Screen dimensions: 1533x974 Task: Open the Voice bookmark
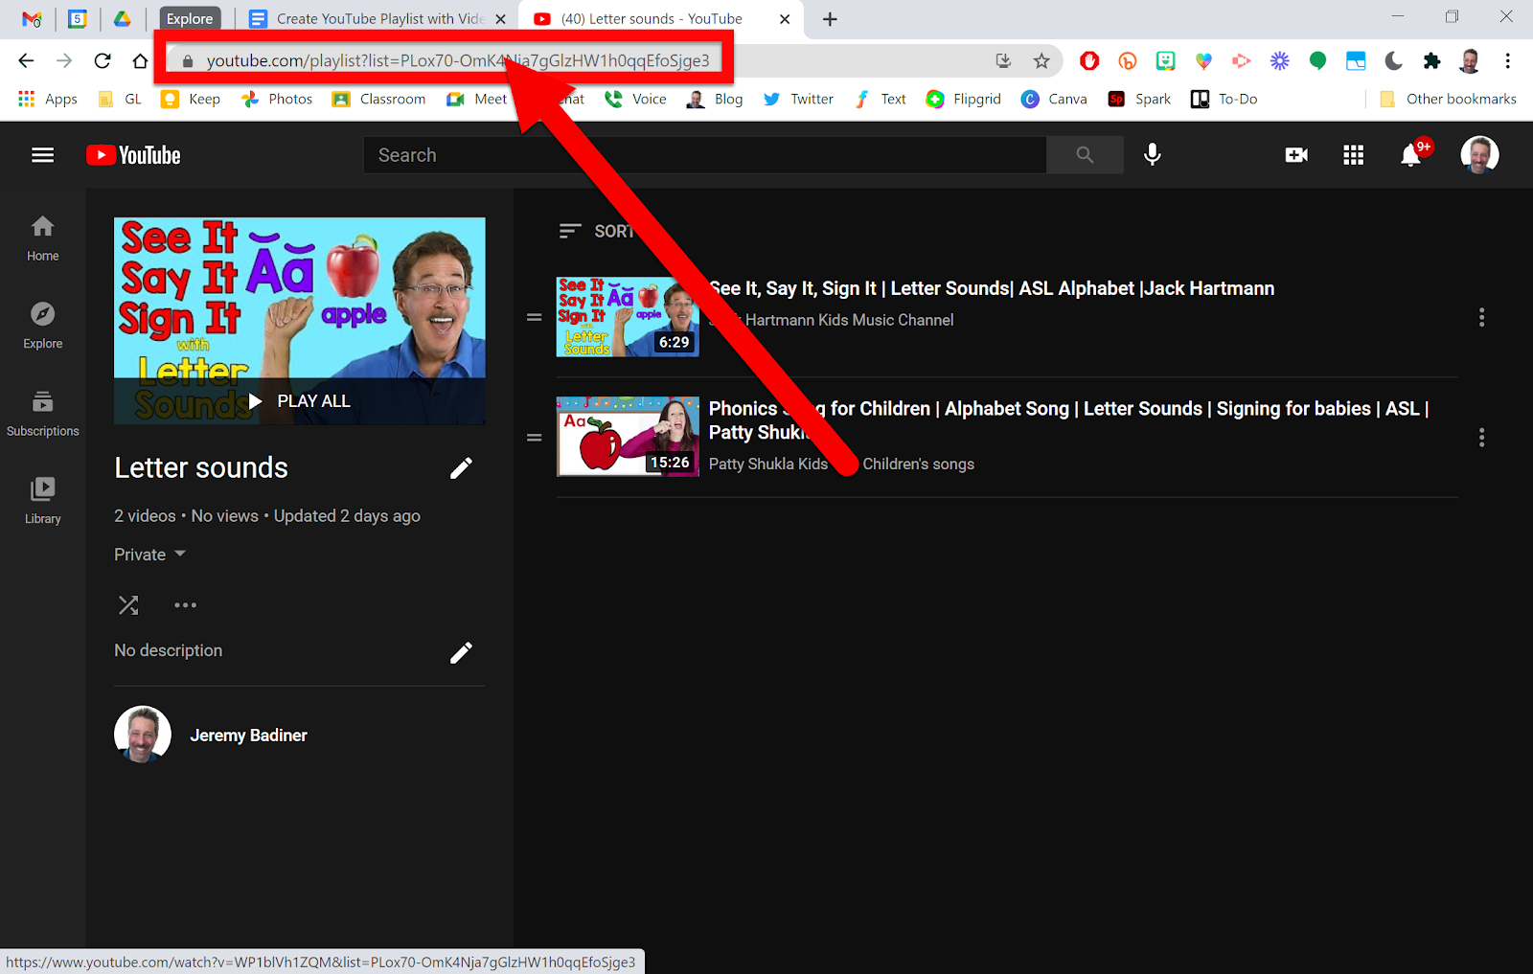click(635, 99)
